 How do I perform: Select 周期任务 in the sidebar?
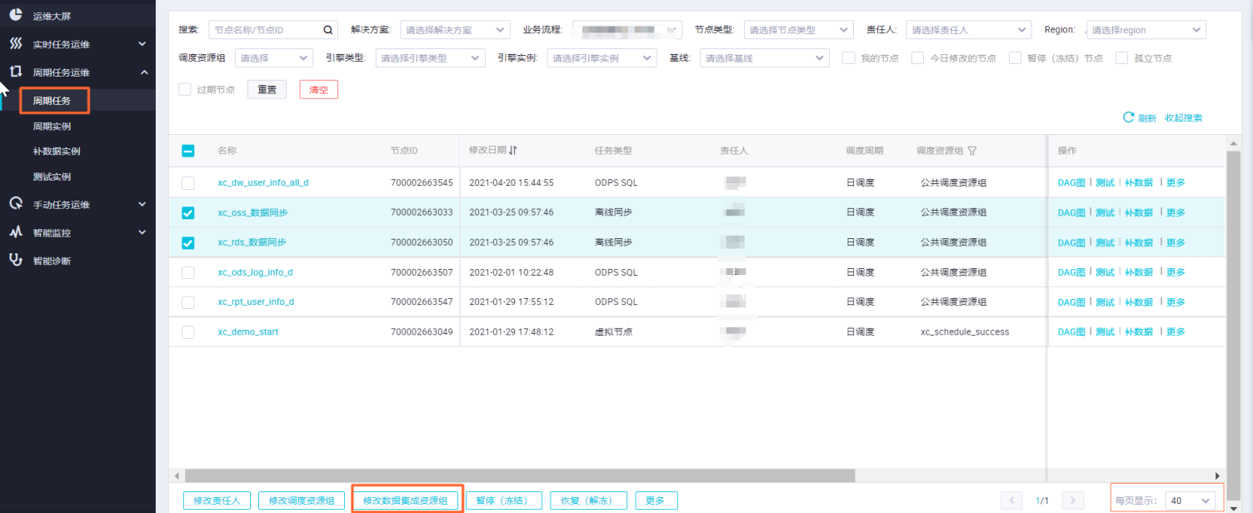tap(52, 101)
